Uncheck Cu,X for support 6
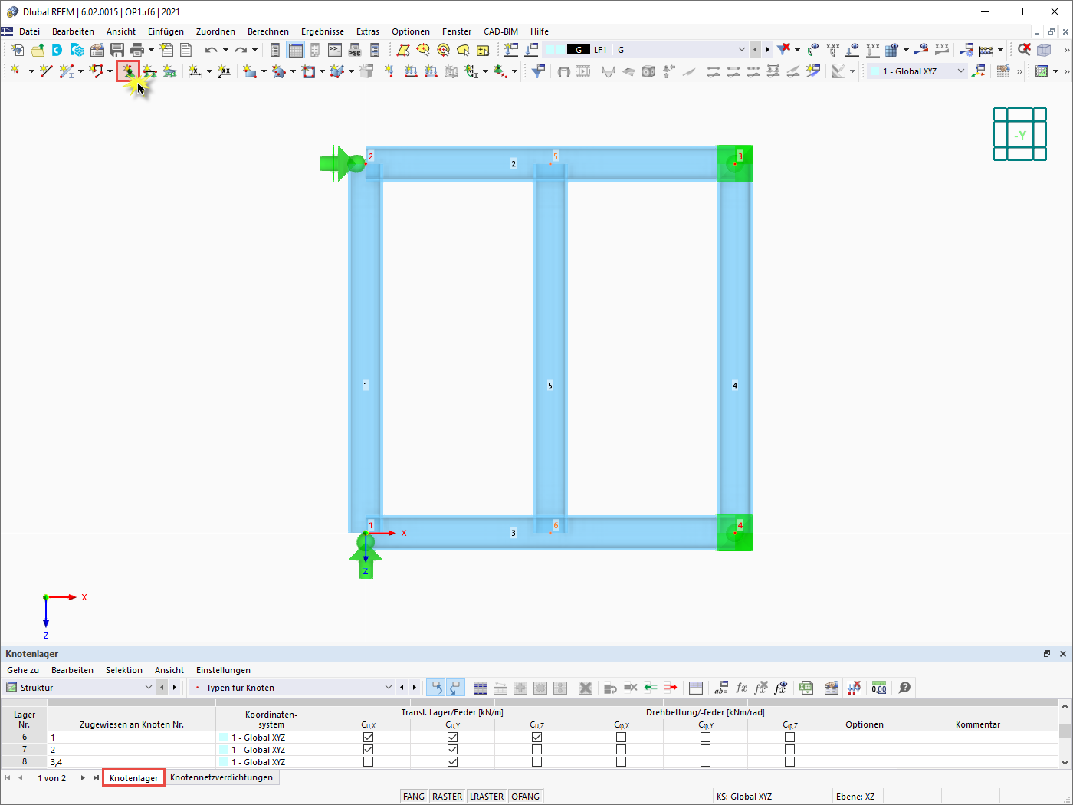The image size is (1073, 805). [x=368, y=738]
